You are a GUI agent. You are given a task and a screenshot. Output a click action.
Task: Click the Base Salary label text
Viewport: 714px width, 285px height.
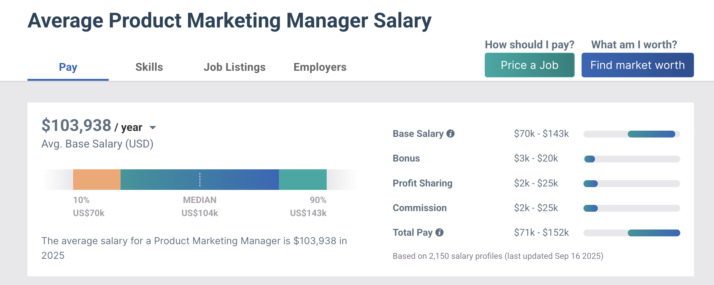[418, 134]
